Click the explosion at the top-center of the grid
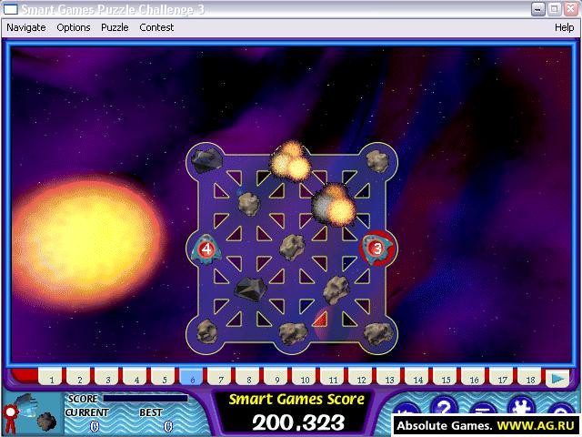 (x=291, y=161)
